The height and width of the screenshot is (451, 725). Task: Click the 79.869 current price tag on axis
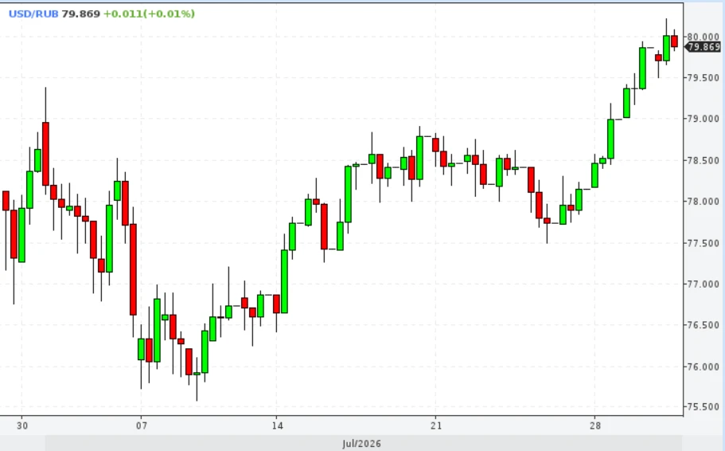tap(703, 47)
